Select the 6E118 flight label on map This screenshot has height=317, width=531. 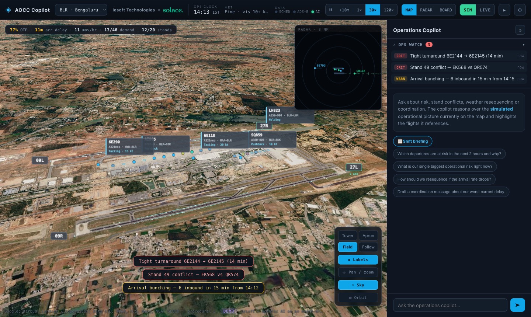click(x=225, y=140)
